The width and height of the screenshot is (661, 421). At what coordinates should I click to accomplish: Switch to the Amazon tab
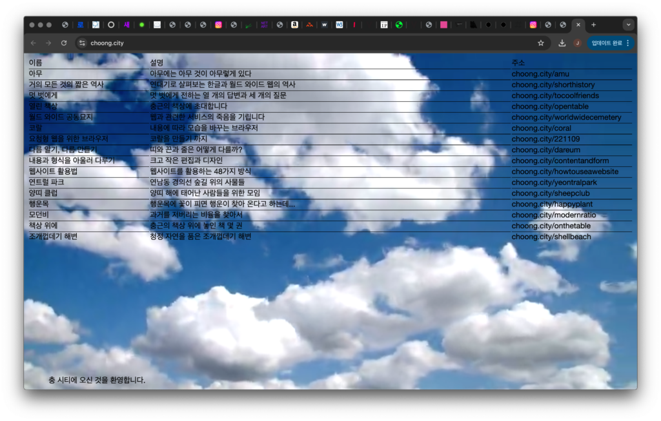[294, 25]
